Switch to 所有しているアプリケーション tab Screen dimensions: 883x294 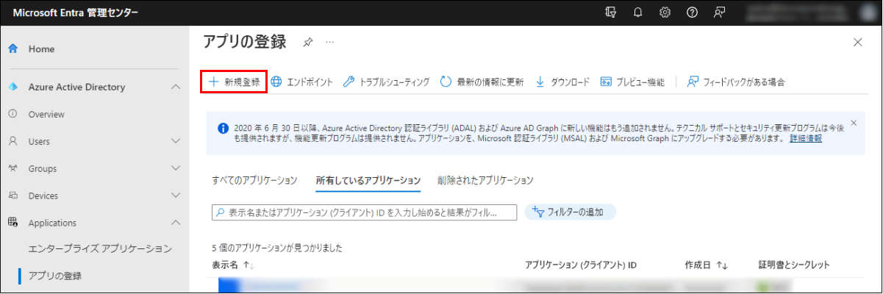tap(368, 180)
